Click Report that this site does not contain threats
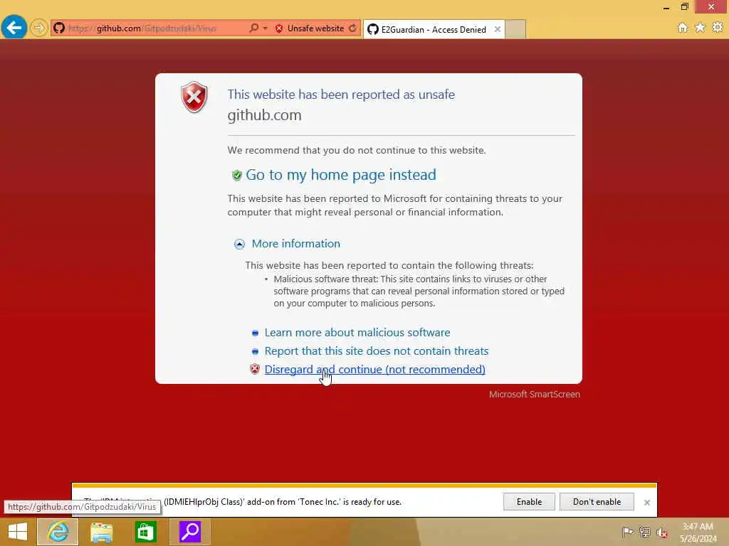This screenshot has width=729, height=546. (377, 351)
